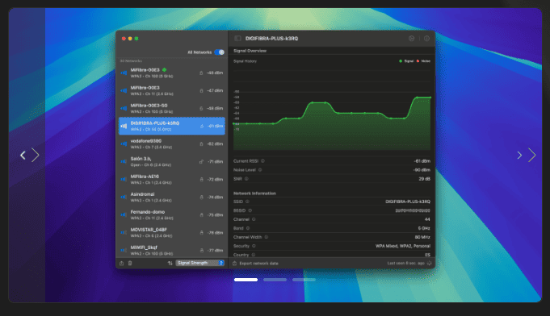Click the signal history graph
The image size is (550, 316).
332,110
